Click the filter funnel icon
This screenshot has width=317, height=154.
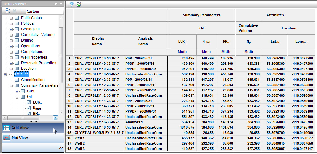72,4
